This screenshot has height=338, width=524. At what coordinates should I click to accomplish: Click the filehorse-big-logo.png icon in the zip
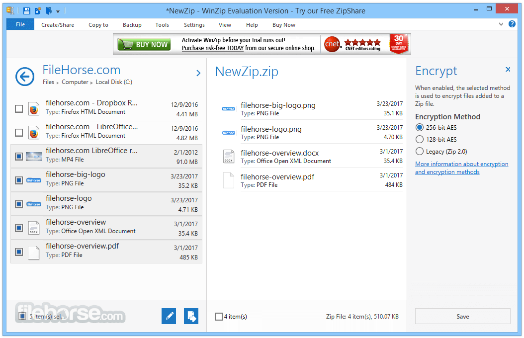coord(229,109)
